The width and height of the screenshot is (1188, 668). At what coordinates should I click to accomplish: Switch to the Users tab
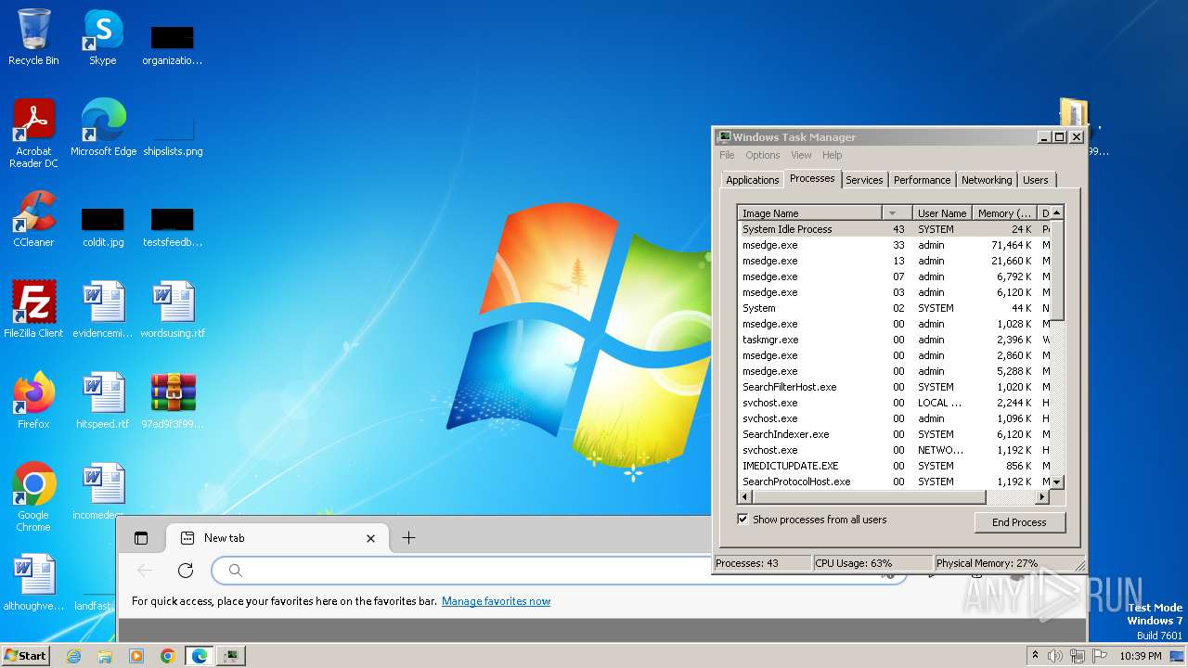(x=1035, y=180)
